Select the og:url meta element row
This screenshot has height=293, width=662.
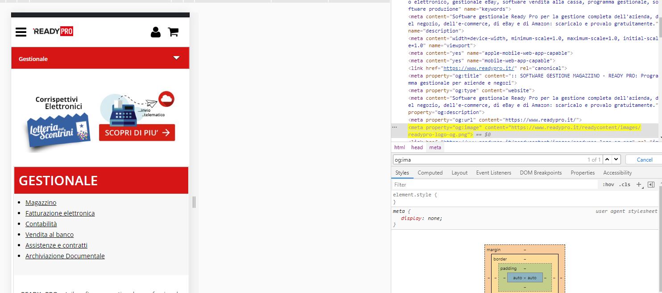[x=495, y=120]
